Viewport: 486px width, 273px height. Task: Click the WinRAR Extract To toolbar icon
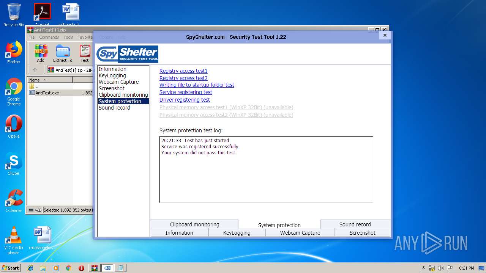63,54
